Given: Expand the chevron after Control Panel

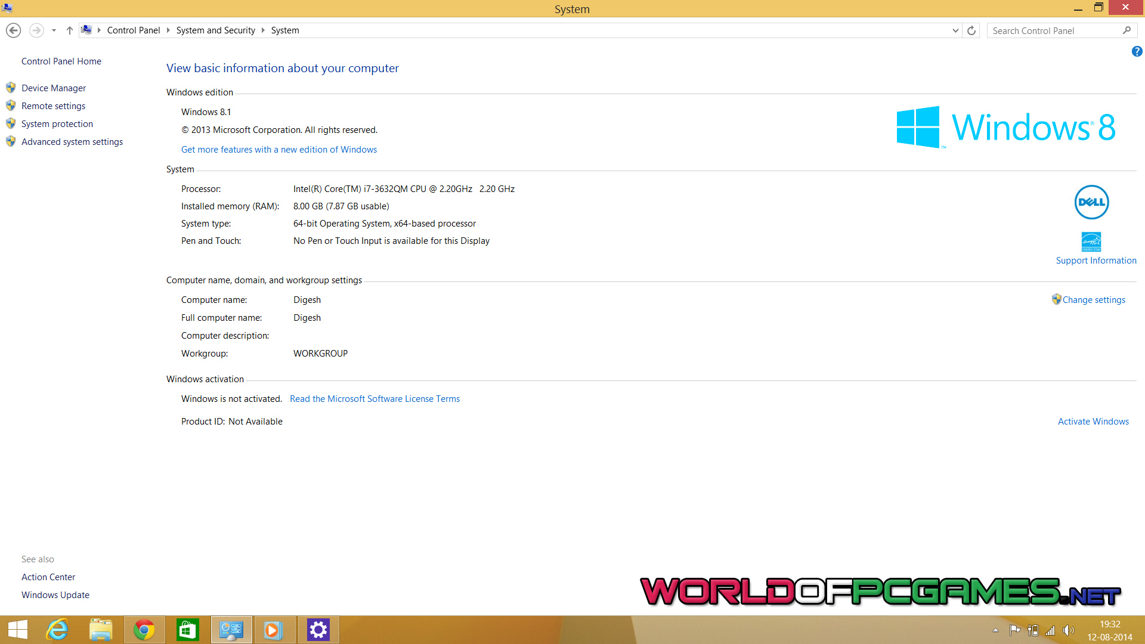Looking at the screenshot, I should pos(168,30).
